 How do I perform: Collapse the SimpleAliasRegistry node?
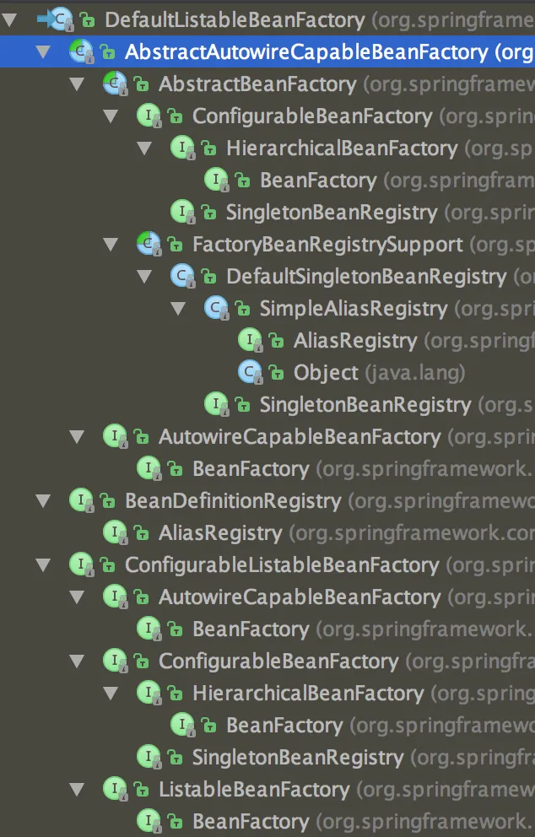(178, 309)
